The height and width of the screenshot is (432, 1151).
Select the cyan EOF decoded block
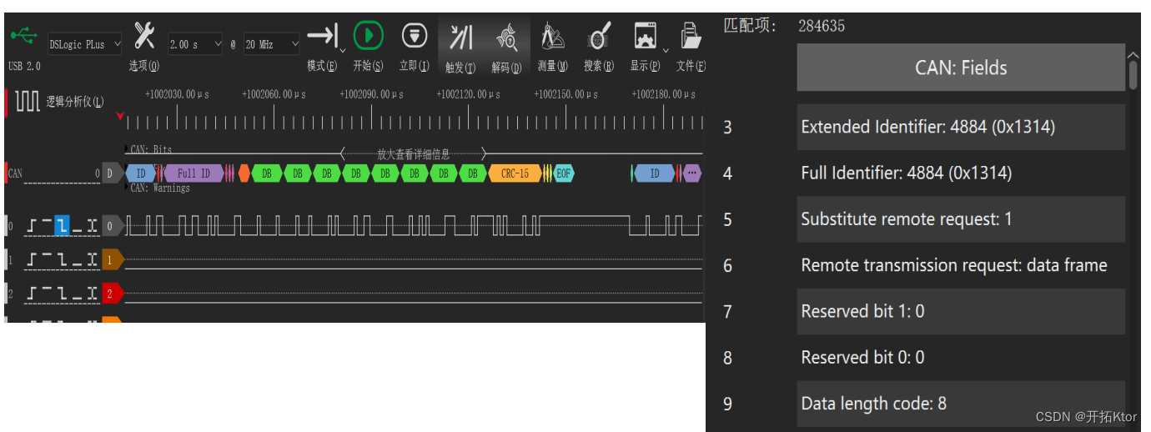pyautogui.click(x=563, y=173)
